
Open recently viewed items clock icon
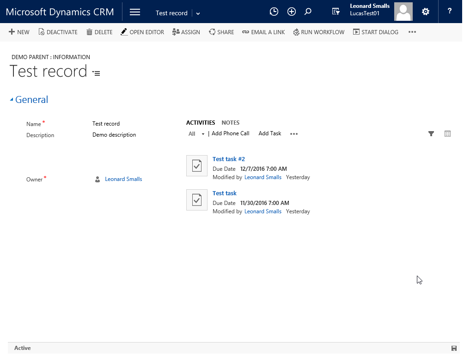(x=274, y=12)
